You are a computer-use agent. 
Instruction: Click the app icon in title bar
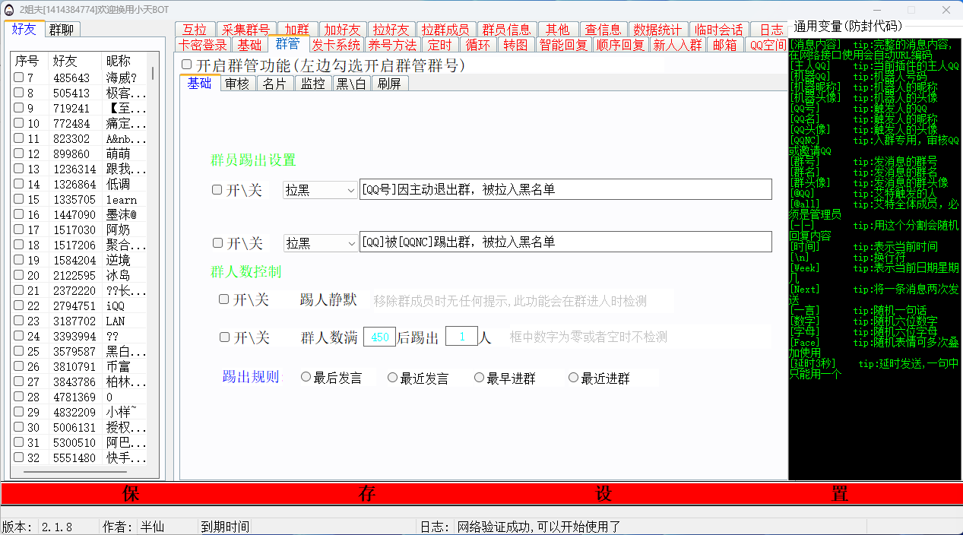(9, 10)
